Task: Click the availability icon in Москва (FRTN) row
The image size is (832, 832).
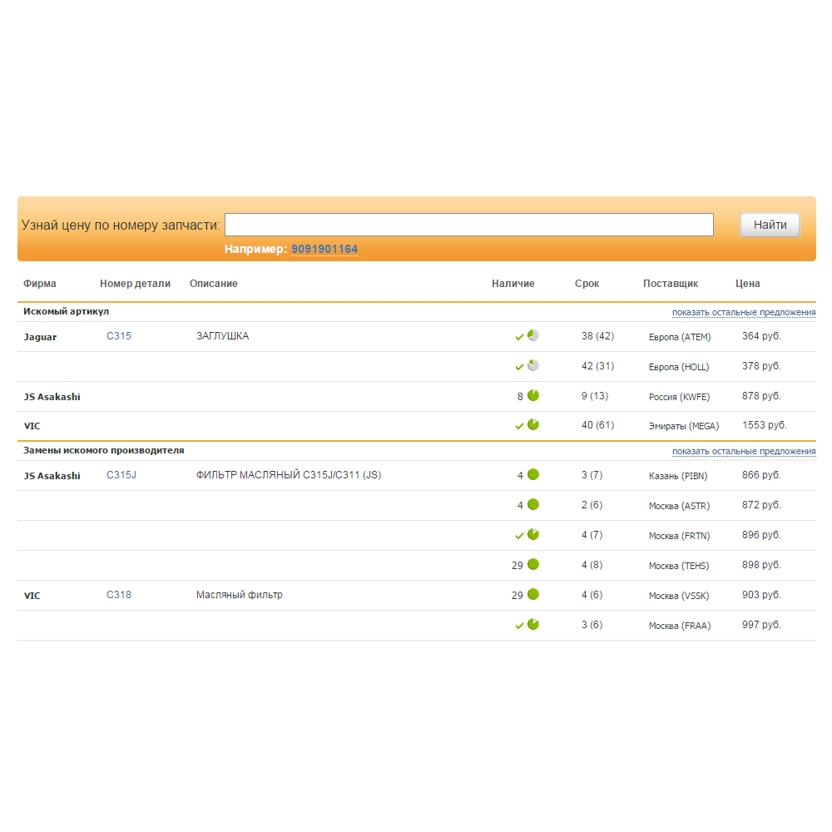Action: [x=533, y=534]
